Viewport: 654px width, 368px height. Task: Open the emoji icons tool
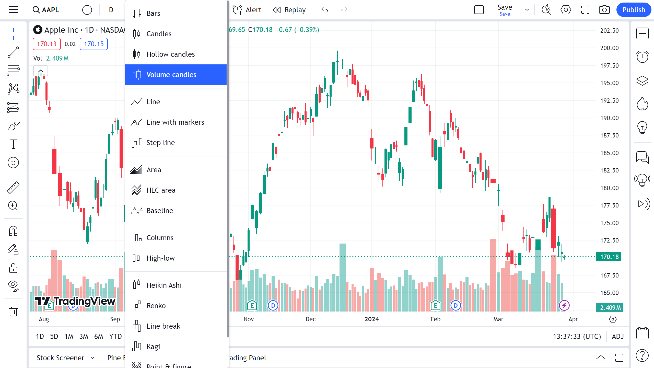pos(13,163)
